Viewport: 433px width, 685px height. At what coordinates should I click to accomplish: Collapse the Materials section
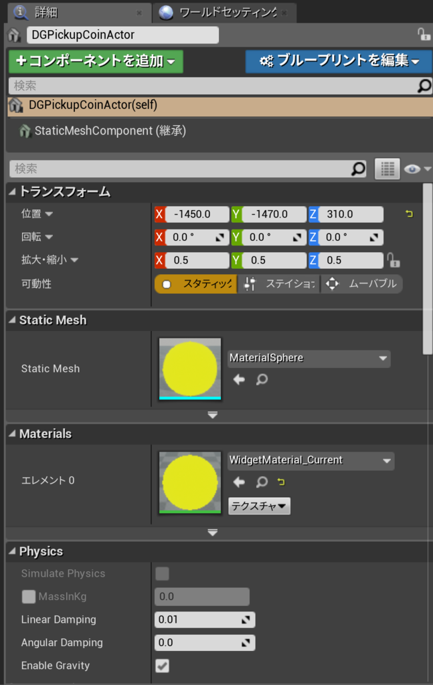(x=12, y=433)
